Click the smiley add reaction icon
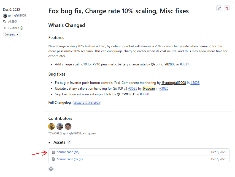 point(51,169)
